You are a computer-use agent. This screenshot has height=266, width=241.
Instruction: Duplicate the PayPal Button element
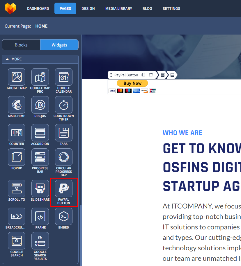[x=143, y=75]
